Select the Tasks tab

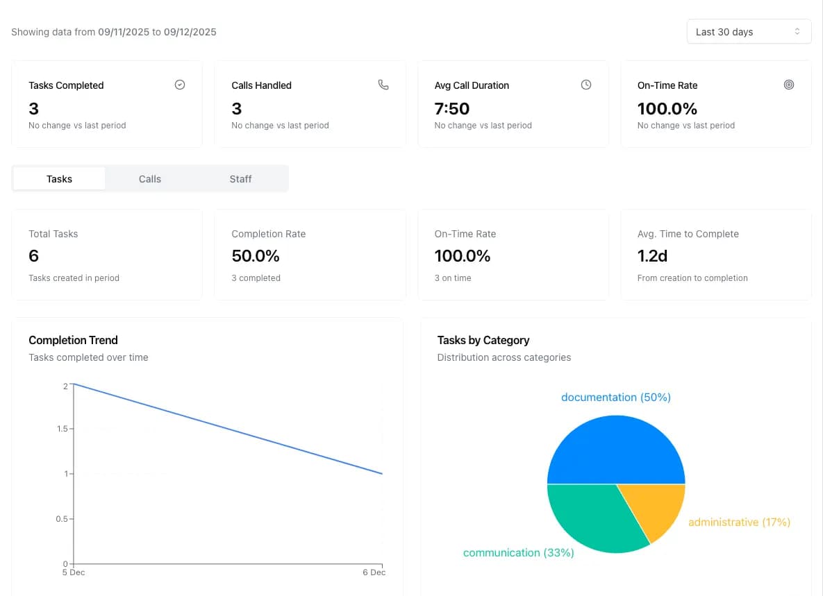click(59, 178)
